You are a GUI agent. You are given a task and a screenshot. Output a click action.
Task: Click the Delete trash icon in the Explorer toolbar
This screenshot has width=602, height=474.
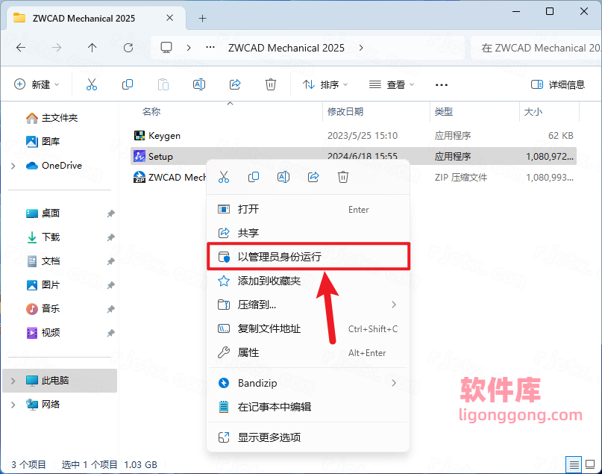coord(271,84)
